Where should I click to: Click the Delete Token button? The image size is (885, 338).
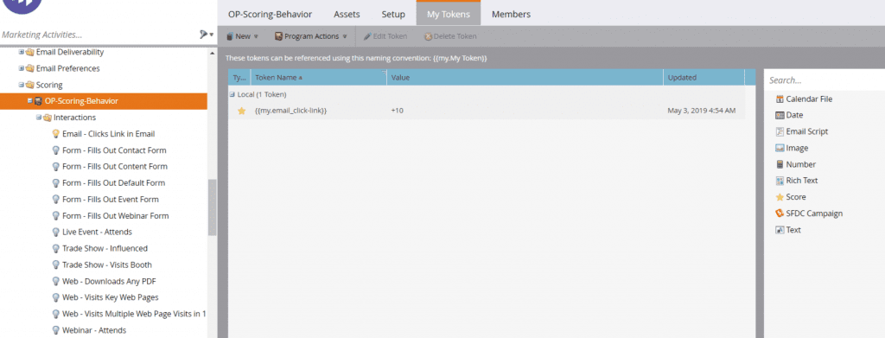pos(450,36)
